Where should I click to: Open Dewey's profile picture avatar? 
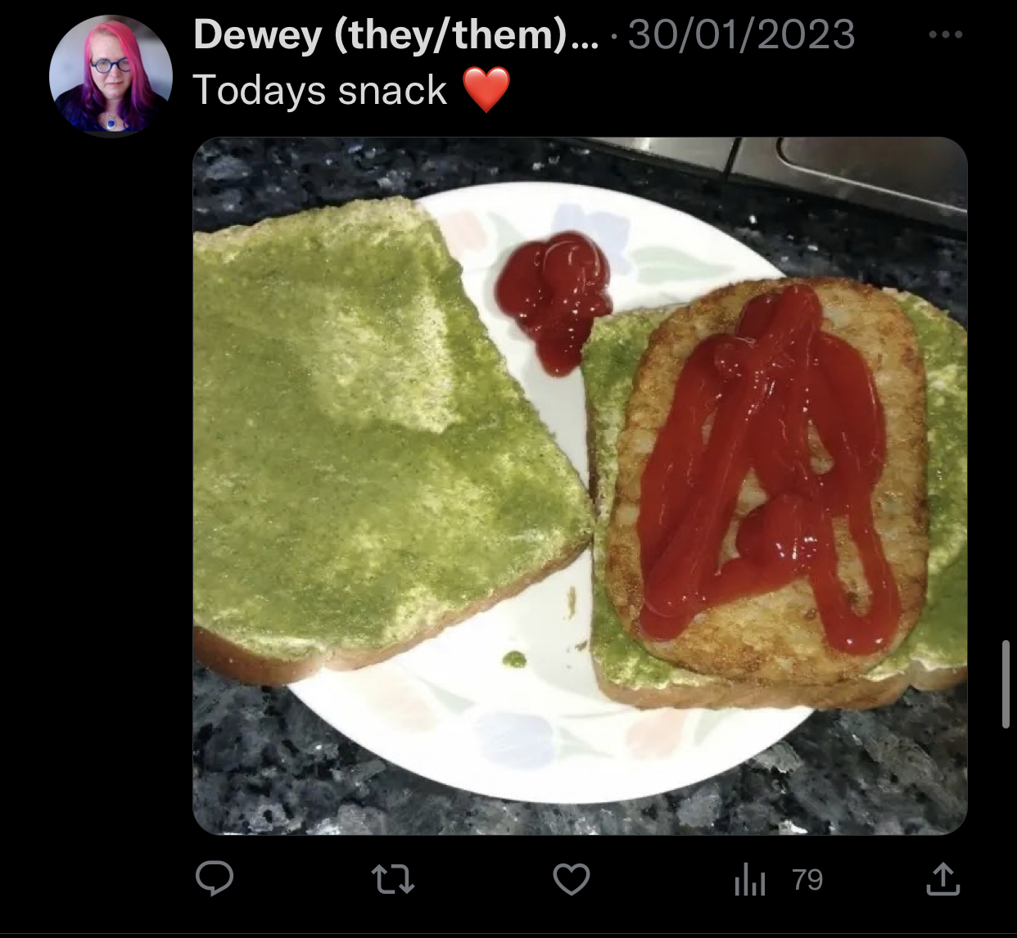click(x=111, y=76)
